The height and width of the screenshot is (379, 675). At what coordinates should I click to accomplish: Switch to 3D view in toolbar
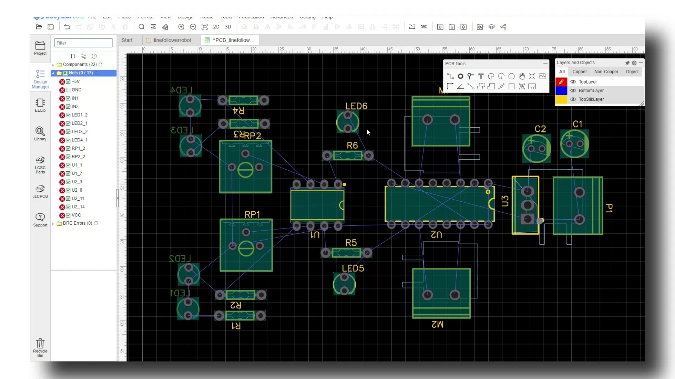228,27
